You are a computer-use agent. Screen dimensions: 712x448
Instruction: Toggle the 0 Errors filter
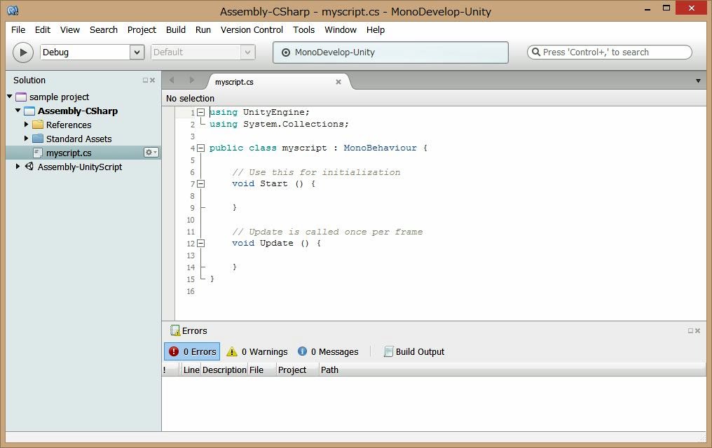(x=192, y=351)
